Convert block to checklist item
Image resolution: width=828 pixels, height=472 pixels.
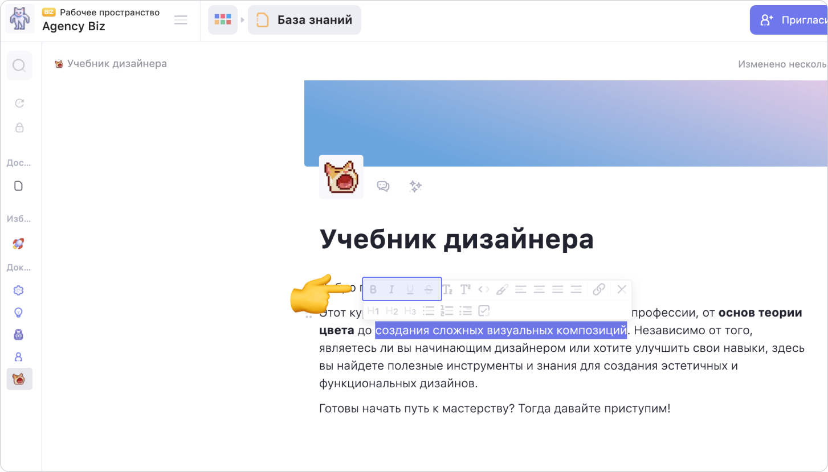(484, 311)
